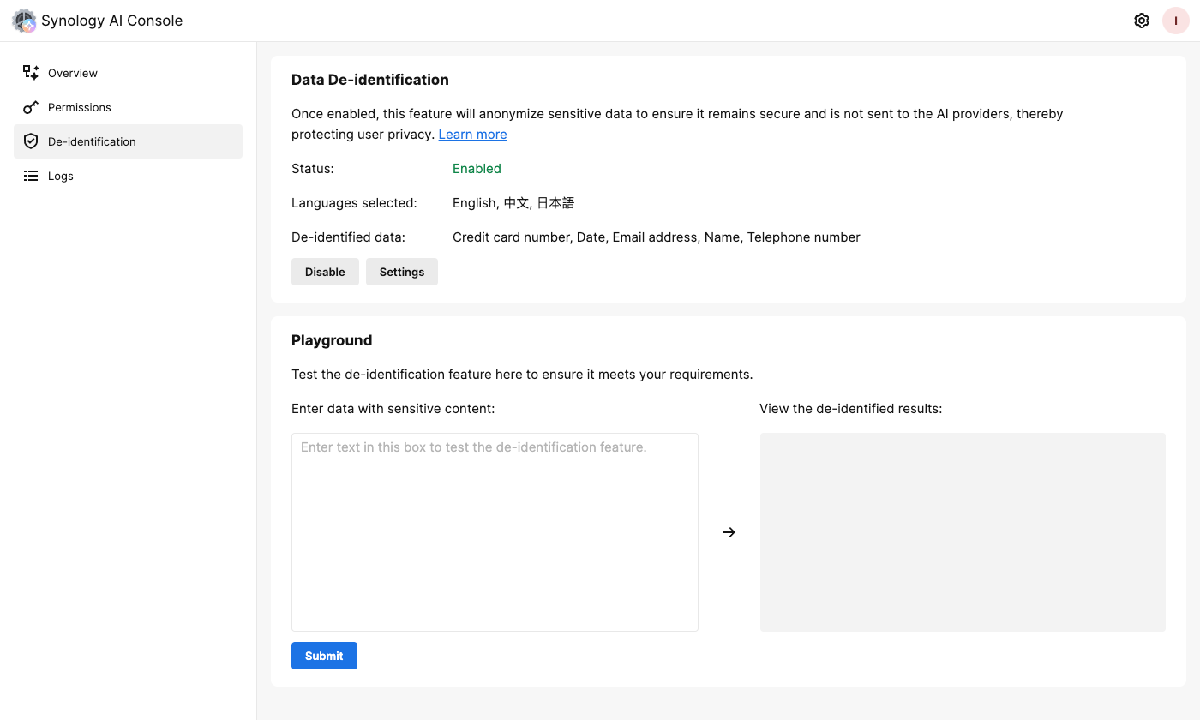Click the green Enabled status text
Image resolution: width=1200 pixels, height=720 pixels.
[477, 169]
